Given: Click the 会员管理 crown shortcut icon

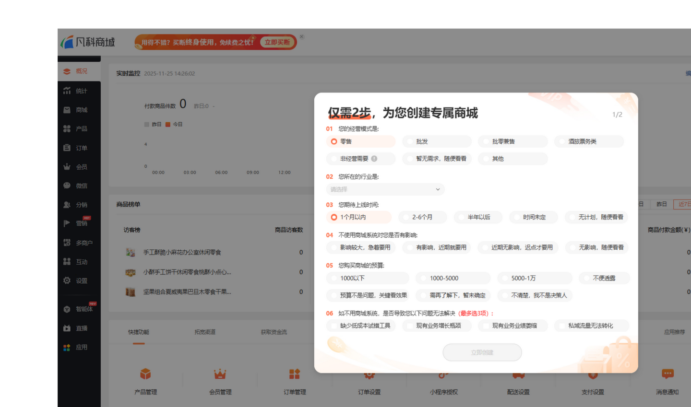Looking at the screenshot, I should click(x=220, y=374).
